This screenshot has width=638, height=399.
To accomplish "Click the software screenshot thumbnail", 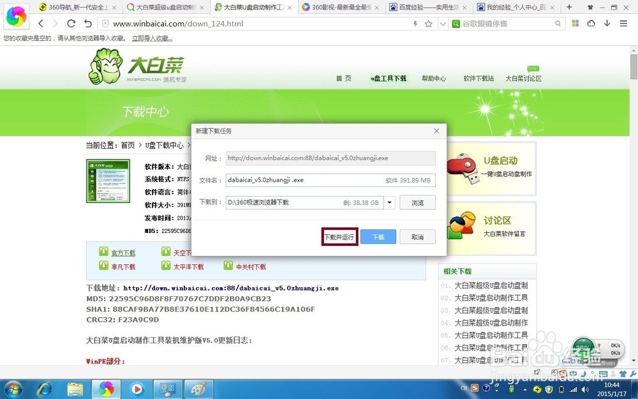I will pyautogui.click(x=108, y=181).
